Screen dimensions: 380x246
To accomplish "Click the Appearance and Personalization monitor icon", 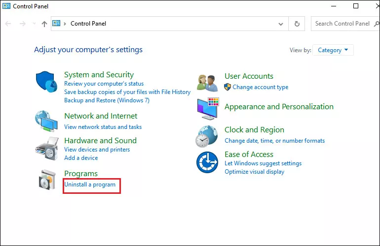I will pos(208,109).
